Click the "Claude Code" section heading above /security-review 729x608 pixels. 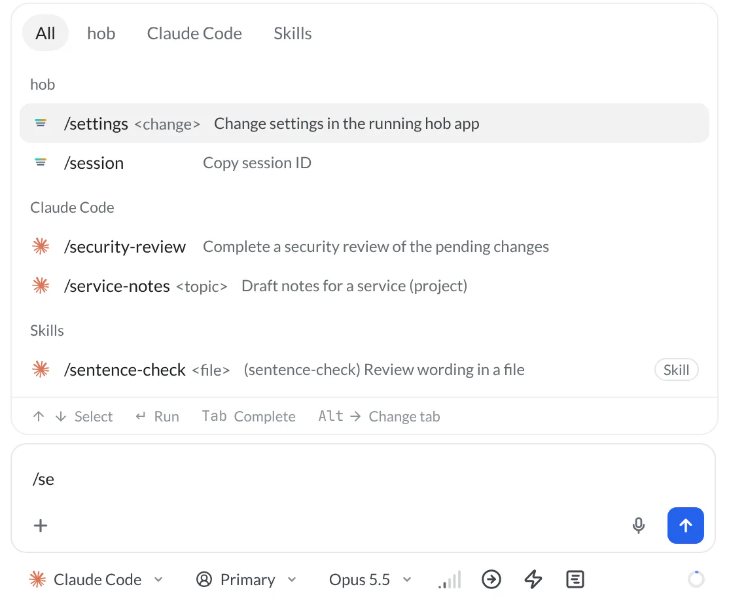click(x=72, y=207)
